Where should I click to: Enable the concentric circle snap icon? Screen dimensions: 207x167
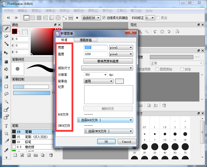tap(58, 18)
